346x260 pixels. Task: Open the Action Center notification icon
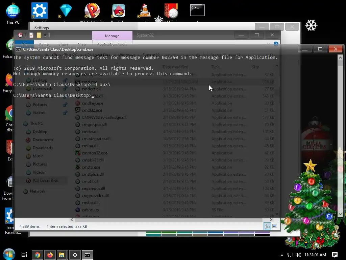335,255
